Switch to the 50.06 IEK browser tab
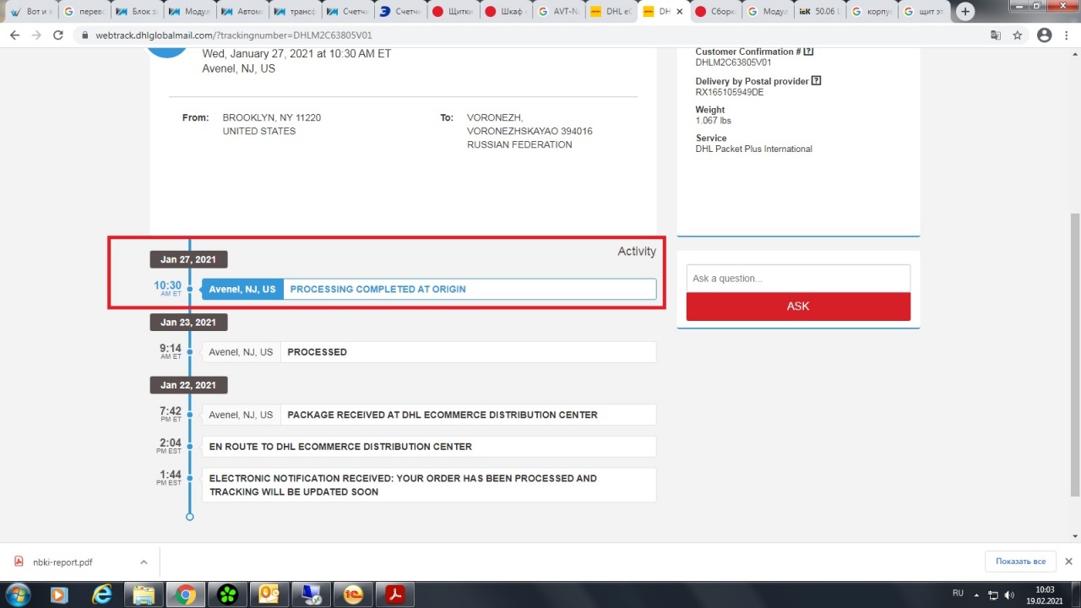 pyautogui.click(x=820, y=12)
